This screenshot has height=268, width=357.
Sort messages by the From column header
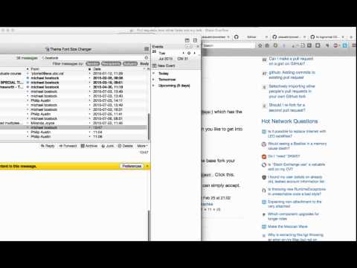point(35,68)
